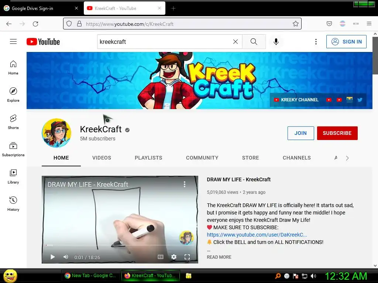This screenshot has width=378, height=283.
Task: Open History in the sidebar
Action: pos(13,204)
